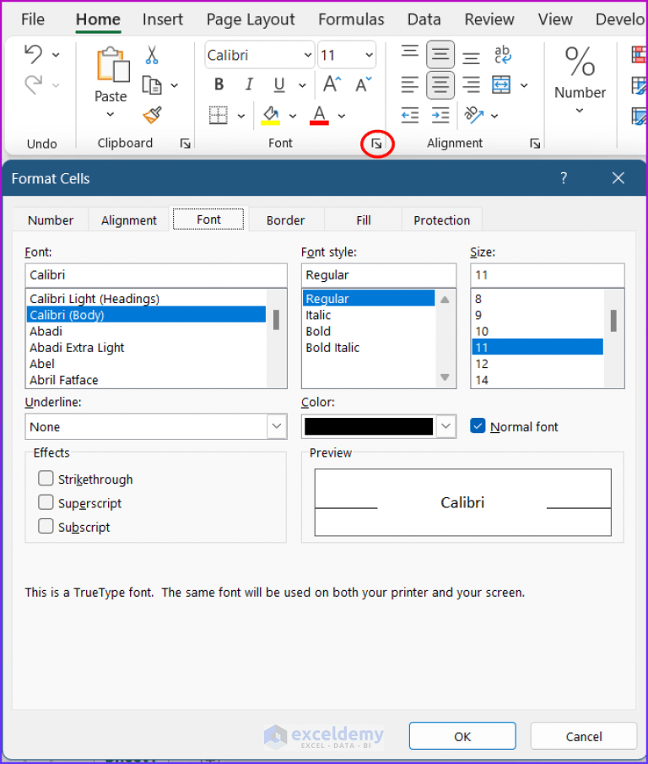The height and width of the screenshot is (764, 648).
Task: Align text left in ribbon
Action: pos(410,84)
